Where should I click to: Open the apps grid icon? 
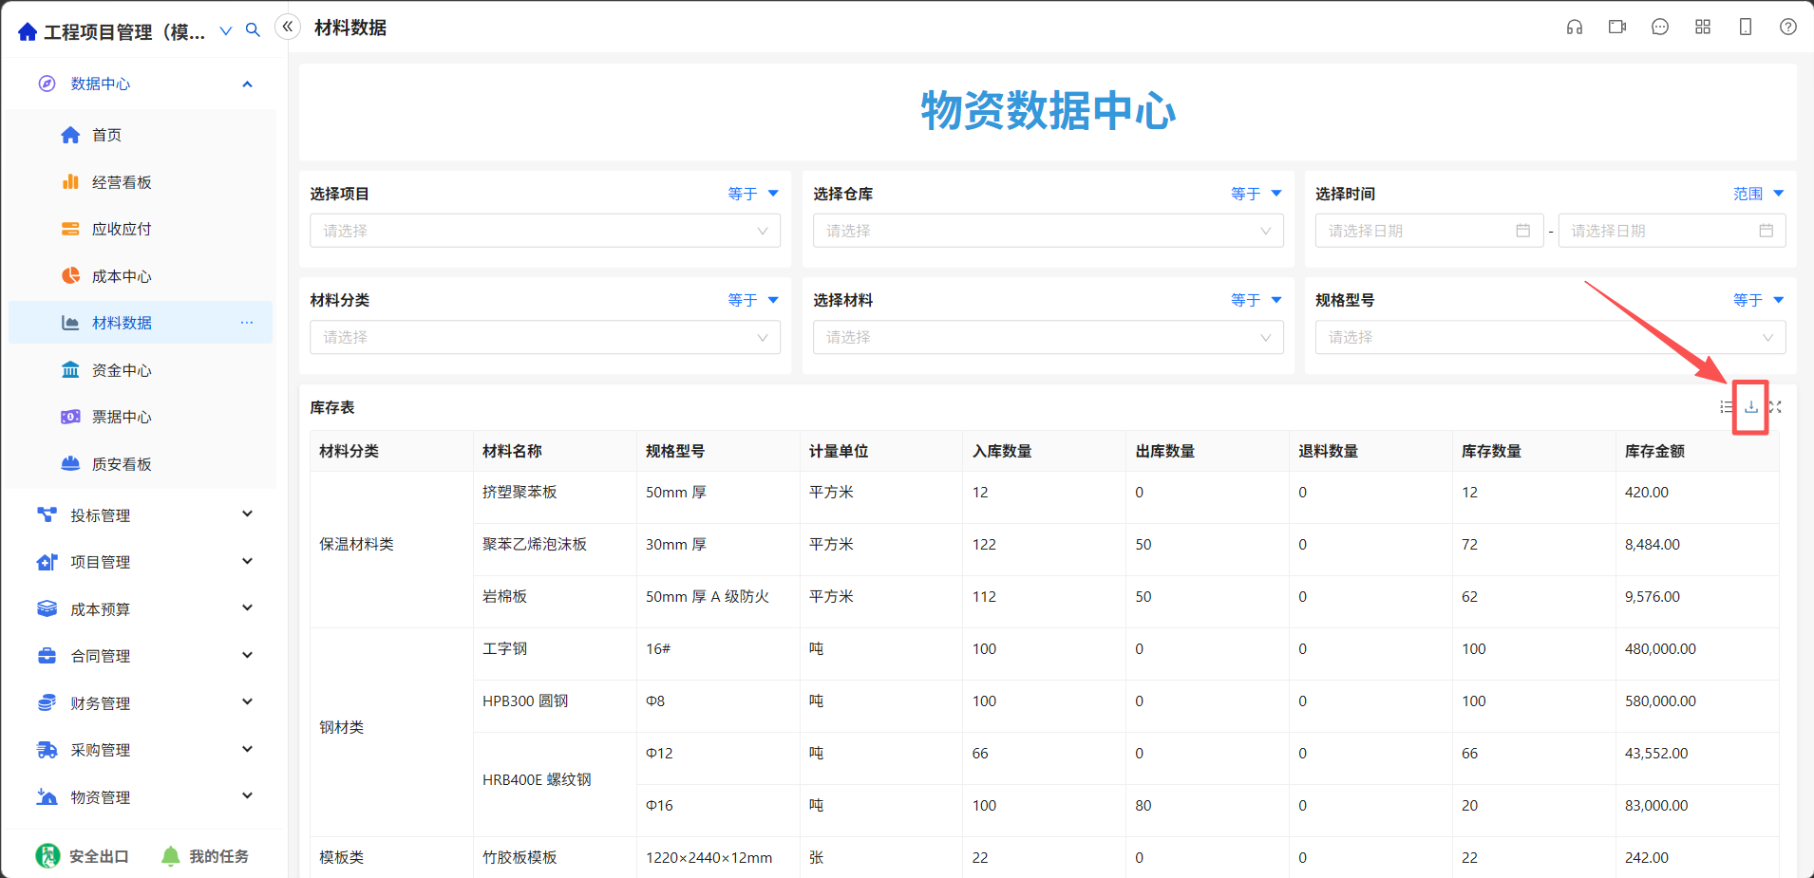(1703, 28)
